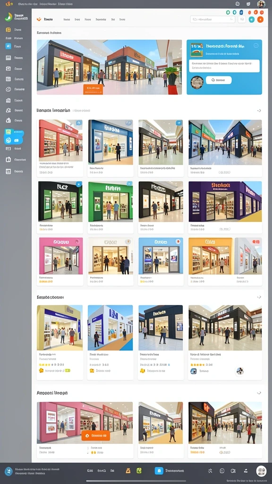
Task: Toggle the blue badge on the green storefront card
Action: tap(129, 184)
